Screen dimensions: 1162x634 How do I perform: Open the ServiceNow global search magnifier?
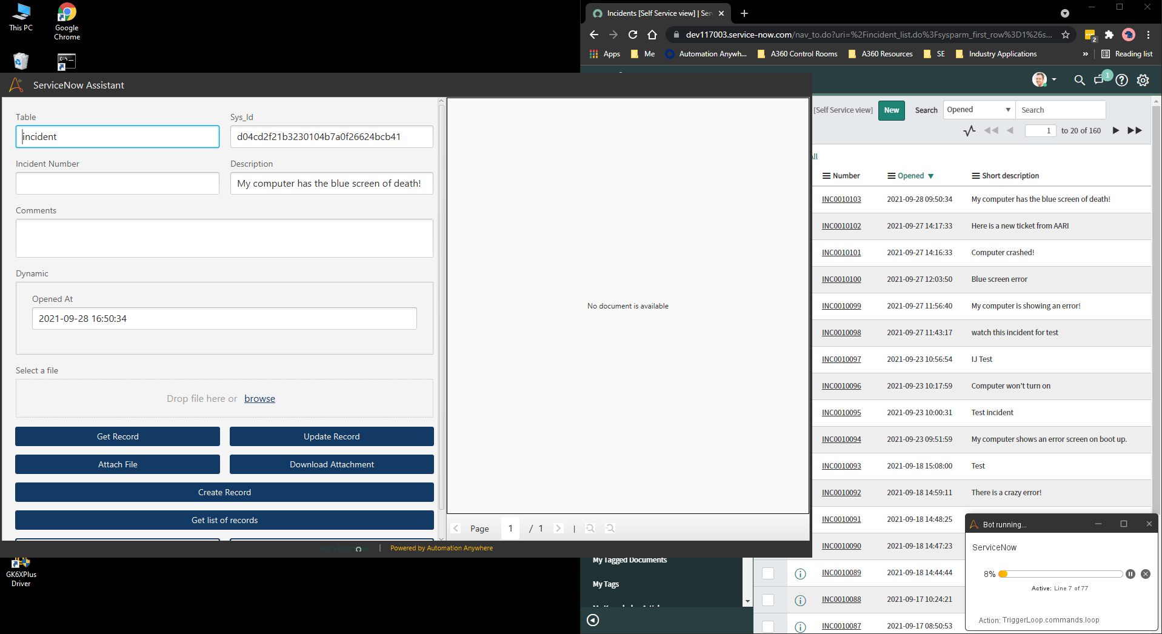tap(1080, 80)
